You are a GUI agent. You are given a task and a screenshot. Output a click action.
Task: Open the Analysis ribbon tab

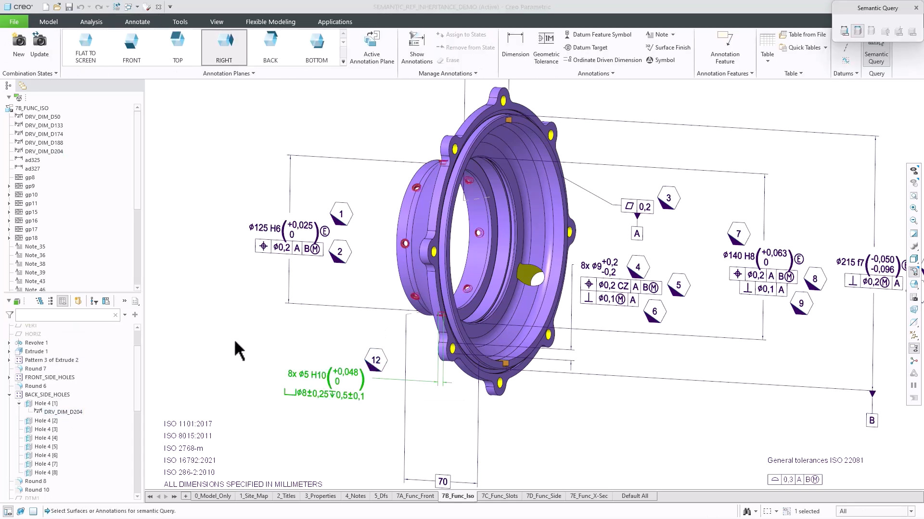tap(91, 22)
